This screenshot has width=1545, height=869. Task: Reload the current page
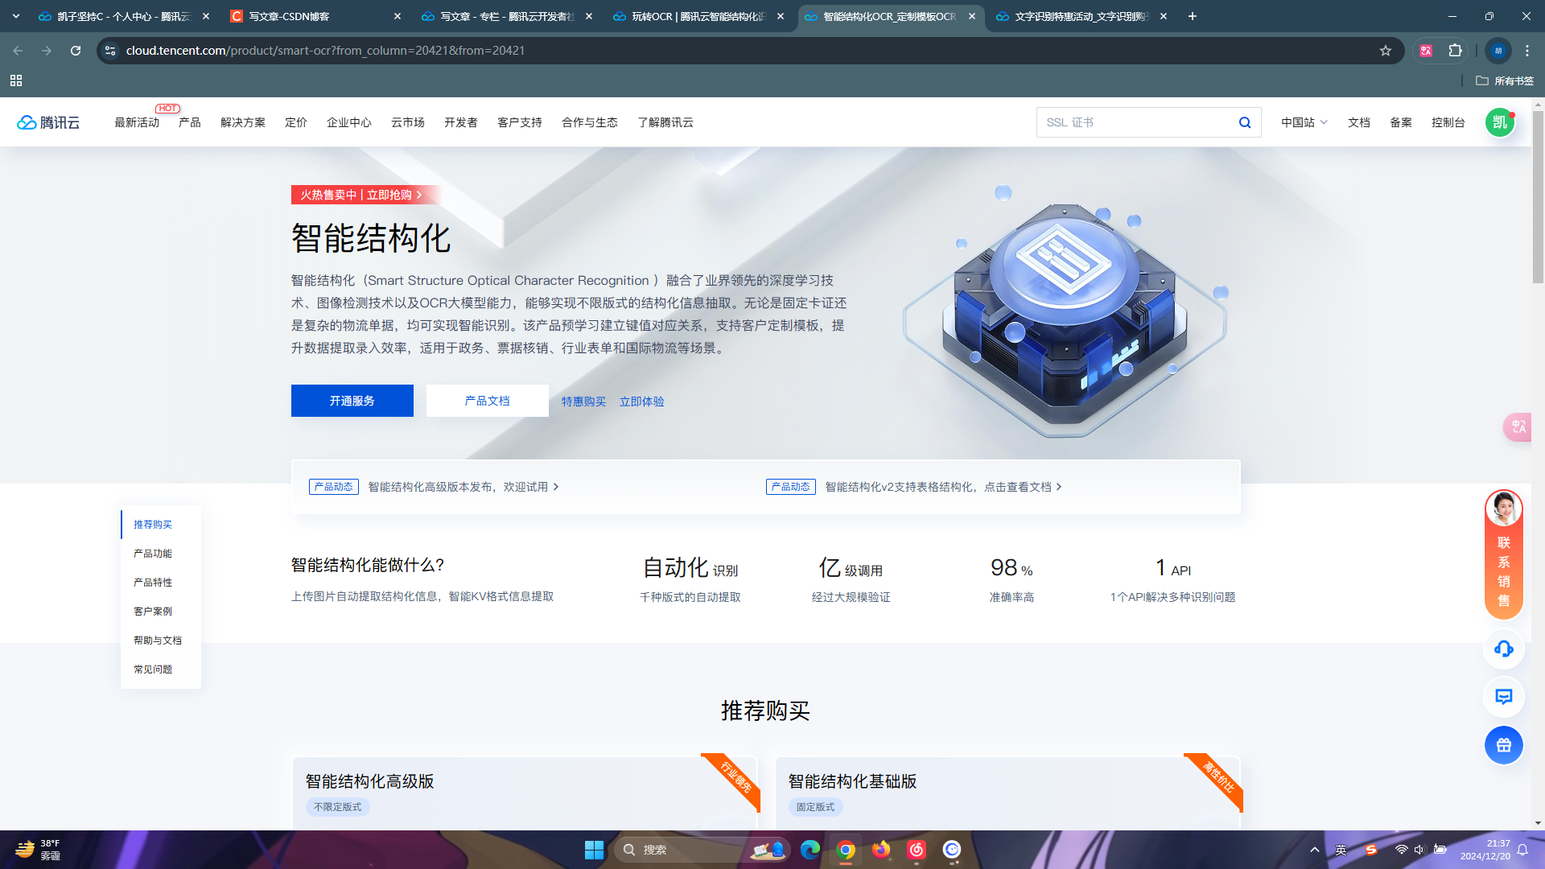76,51
